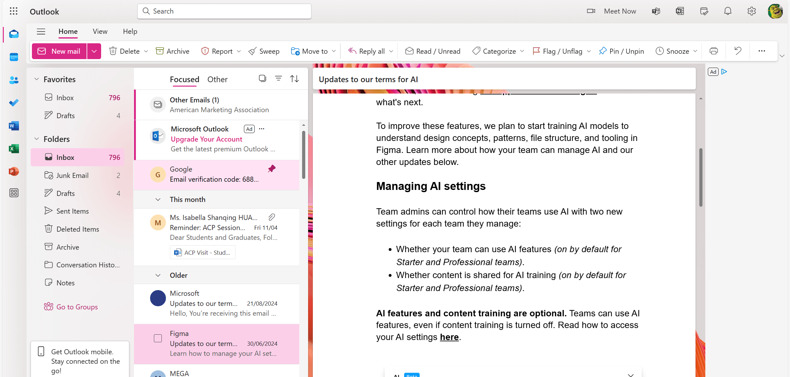Viewport: 790px width, 377px height.
Task: Unpin the Google email
Action: [x=272, y=169]
